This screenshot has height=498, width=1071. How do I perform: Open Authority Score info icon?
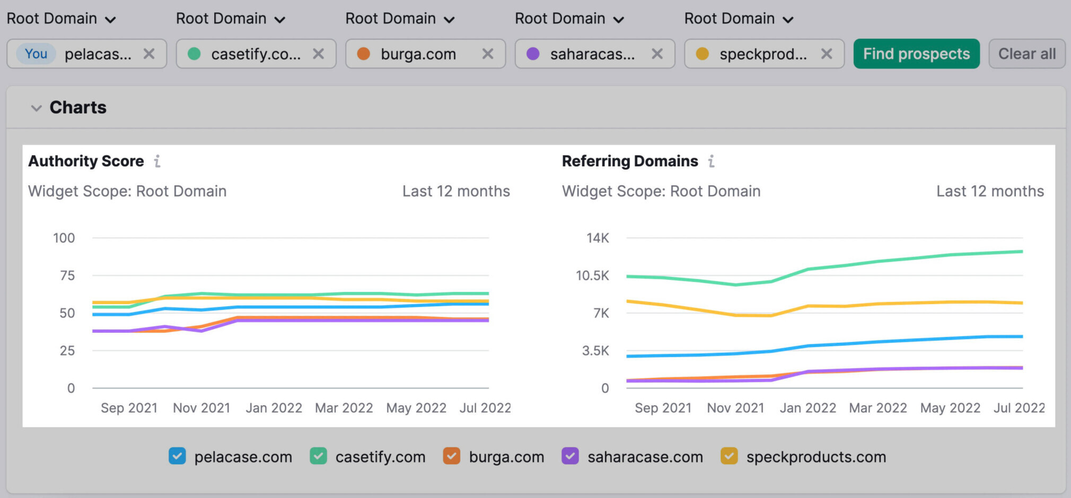coord(157,161)
